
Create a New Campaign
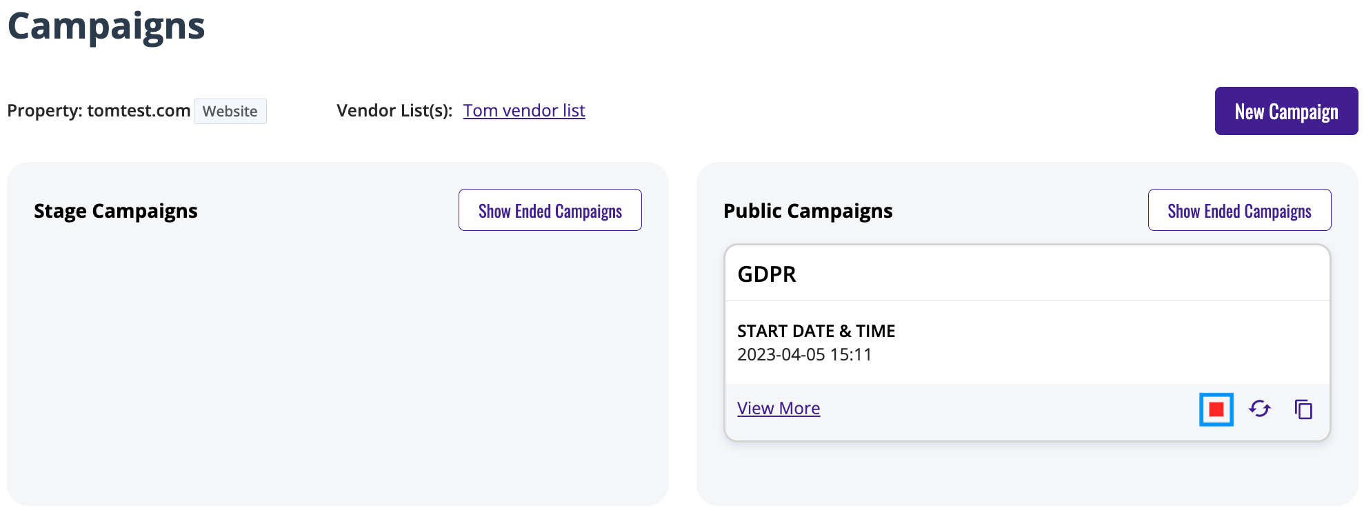(1286, 111)
